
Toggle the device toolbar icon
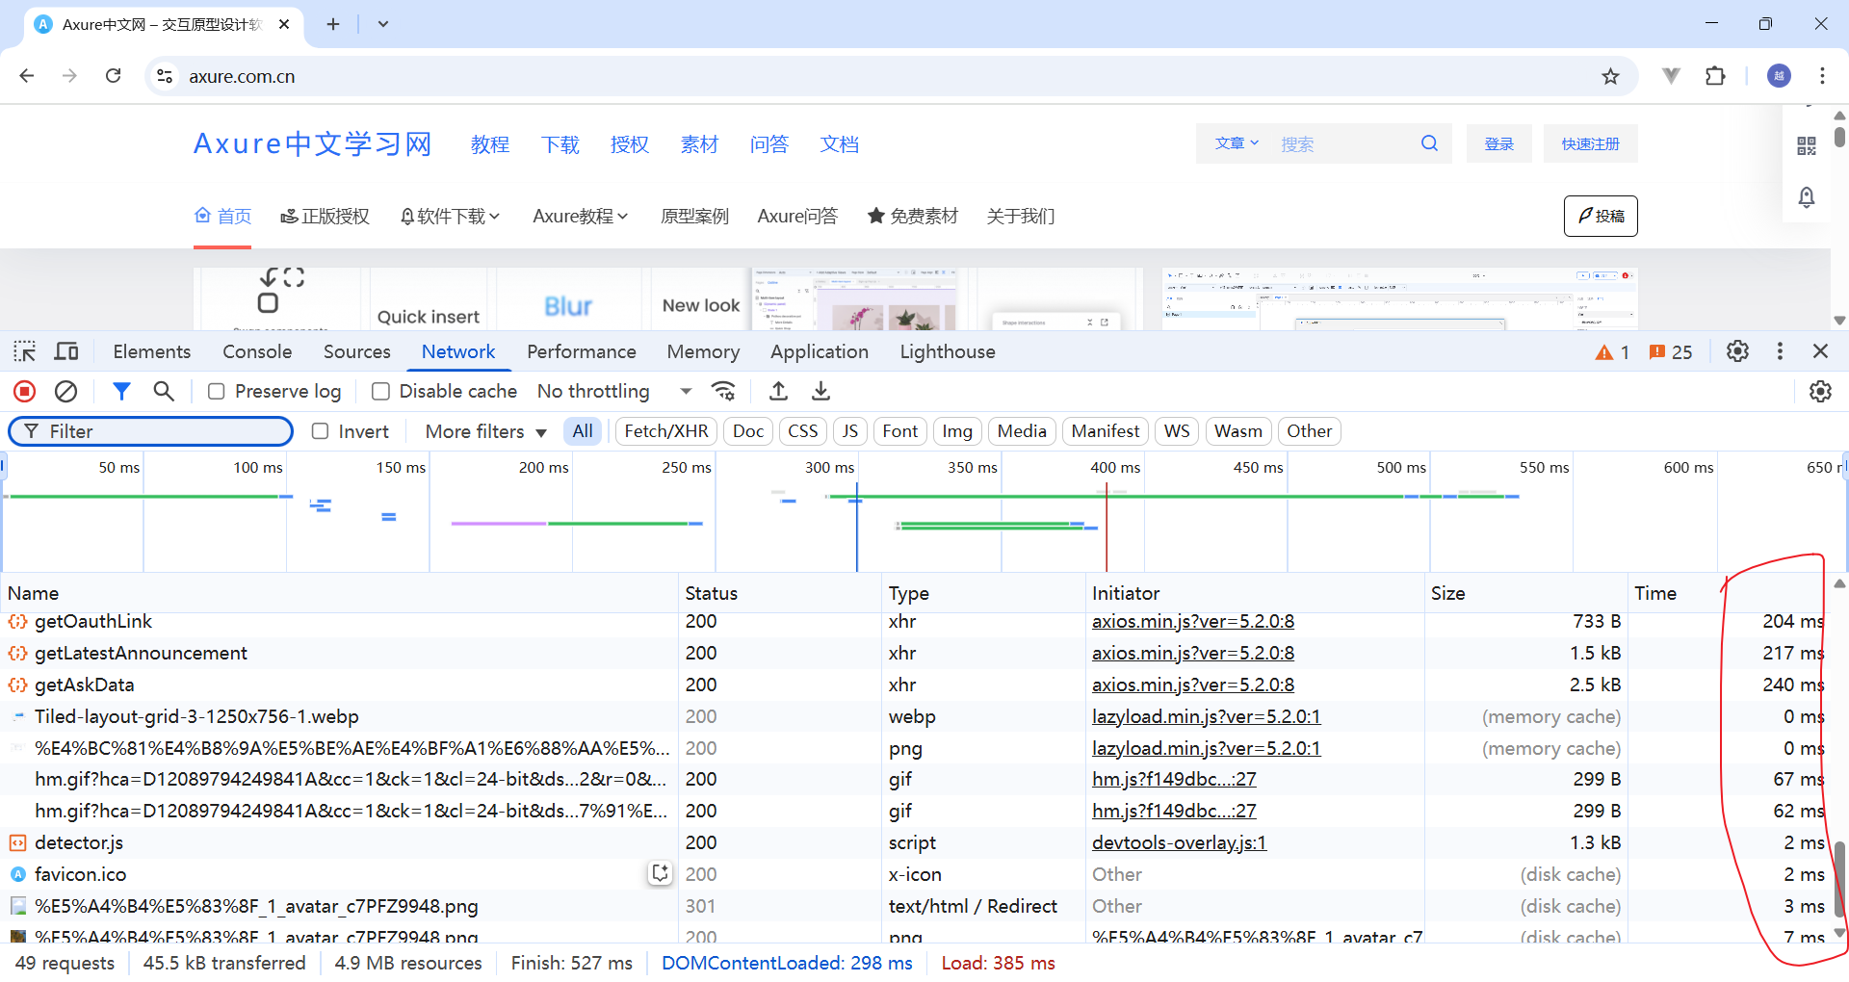point(66,351)
